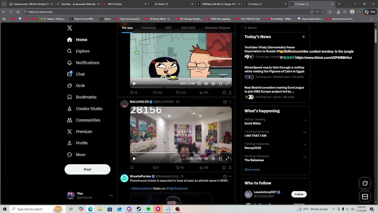Open the floating Grok button

(365, 183)
